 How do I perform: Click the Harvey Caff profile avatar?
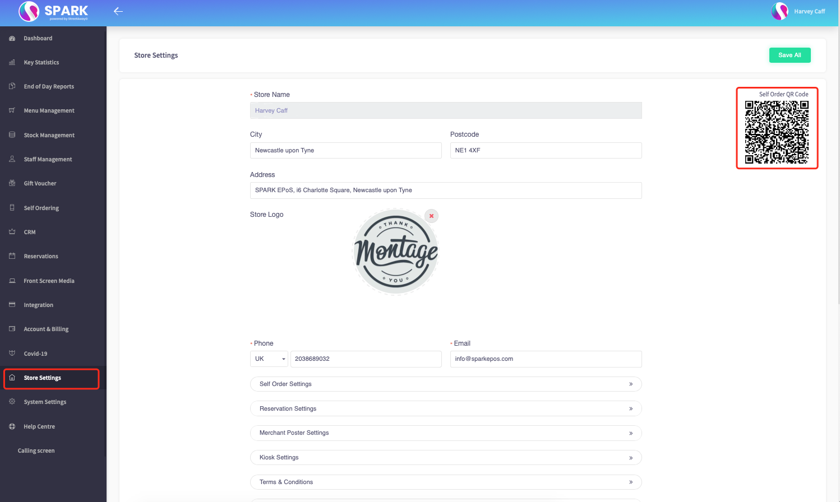click(x=779, y=11)
